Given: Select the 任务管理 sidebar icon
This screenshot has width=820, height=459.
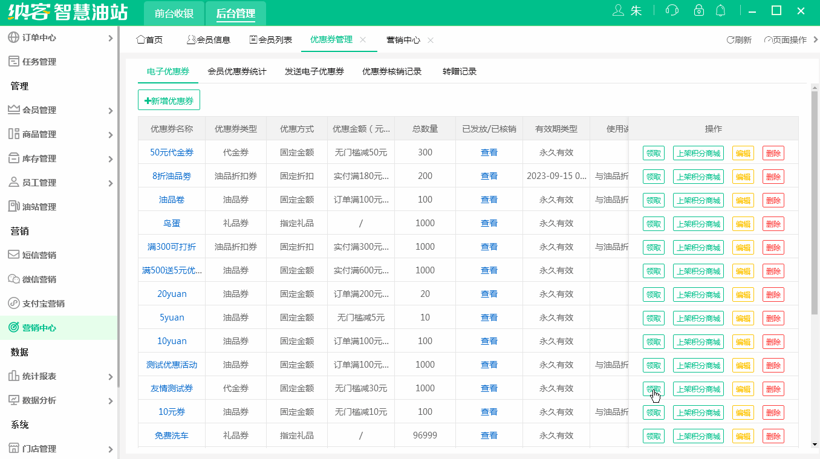Looking at the screenshot, I should click(13, 61).
